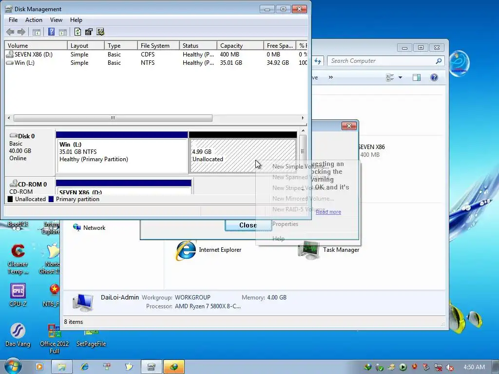
Task: Click the Windows Start orb
Action: (13, 366)
